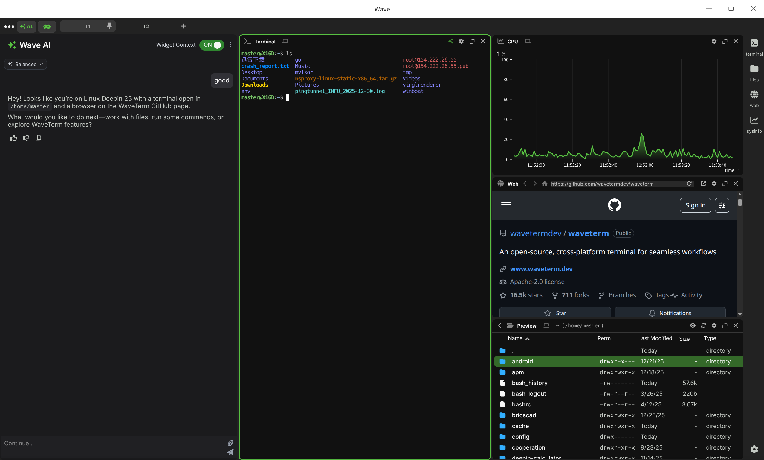
Task: Sort the Preview list by Name column
Action: pyautogui.click(x=519, y=338)
